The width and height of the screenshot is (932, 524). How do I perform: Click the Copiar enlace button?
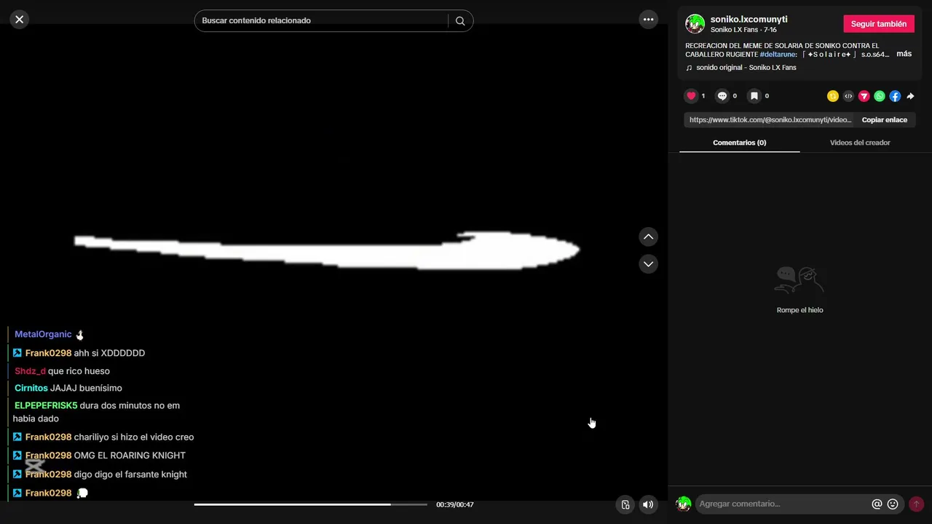click(x=885, y=120)
